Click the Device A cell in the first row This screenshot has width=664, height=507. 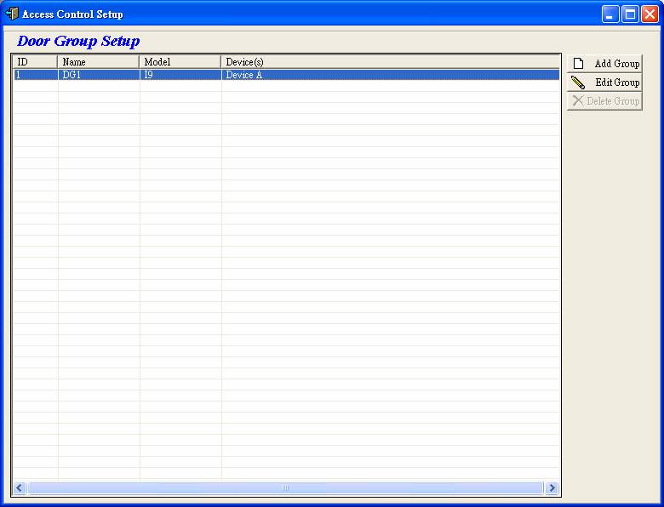pyautogui.click(x=244, y=75)
